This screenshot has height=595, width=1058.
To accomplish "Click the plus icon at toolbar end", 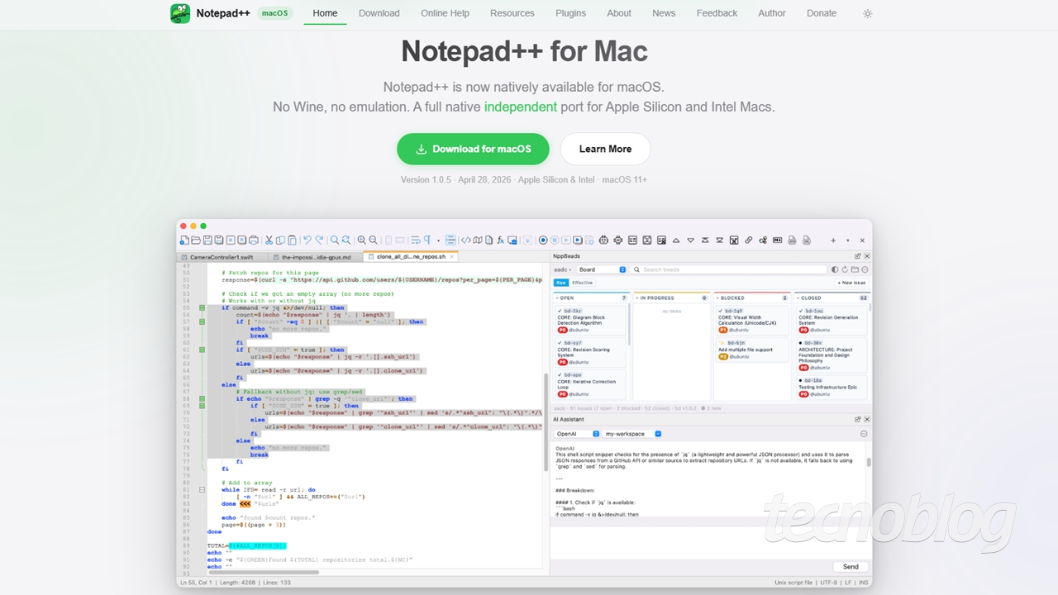I will click(x=833, y=240).
